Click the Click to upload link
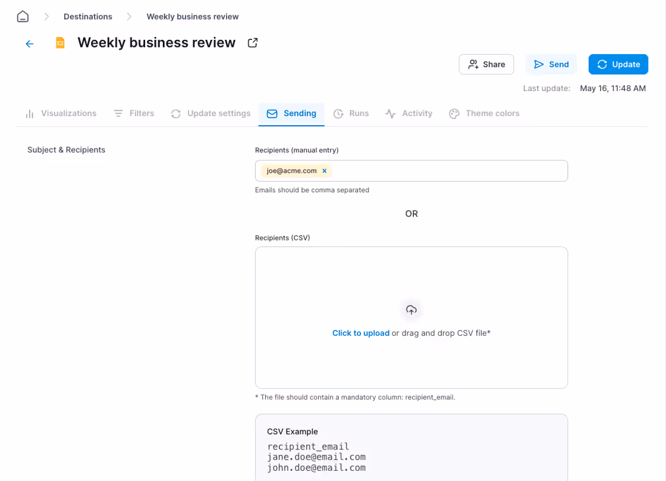The width and height of the screenshot is (666, 481). tap(361, 333)
